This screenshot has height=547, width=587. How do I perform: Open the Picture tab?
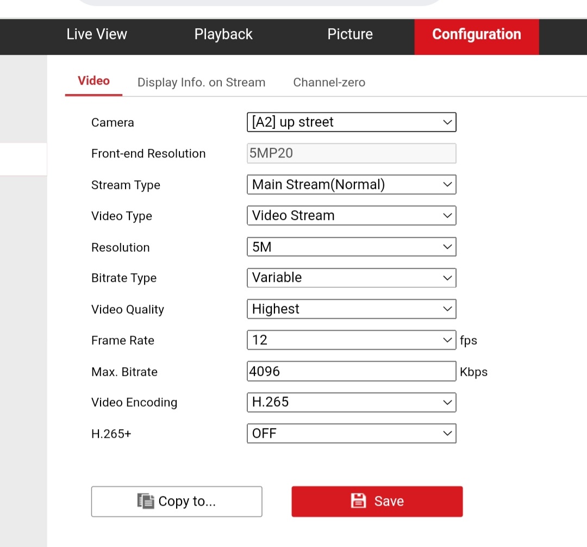point(350,34)
